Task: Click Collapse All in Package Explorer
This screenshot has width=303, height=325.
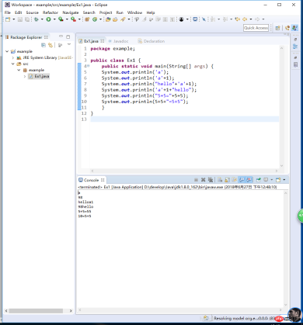Action: [44, 45]
